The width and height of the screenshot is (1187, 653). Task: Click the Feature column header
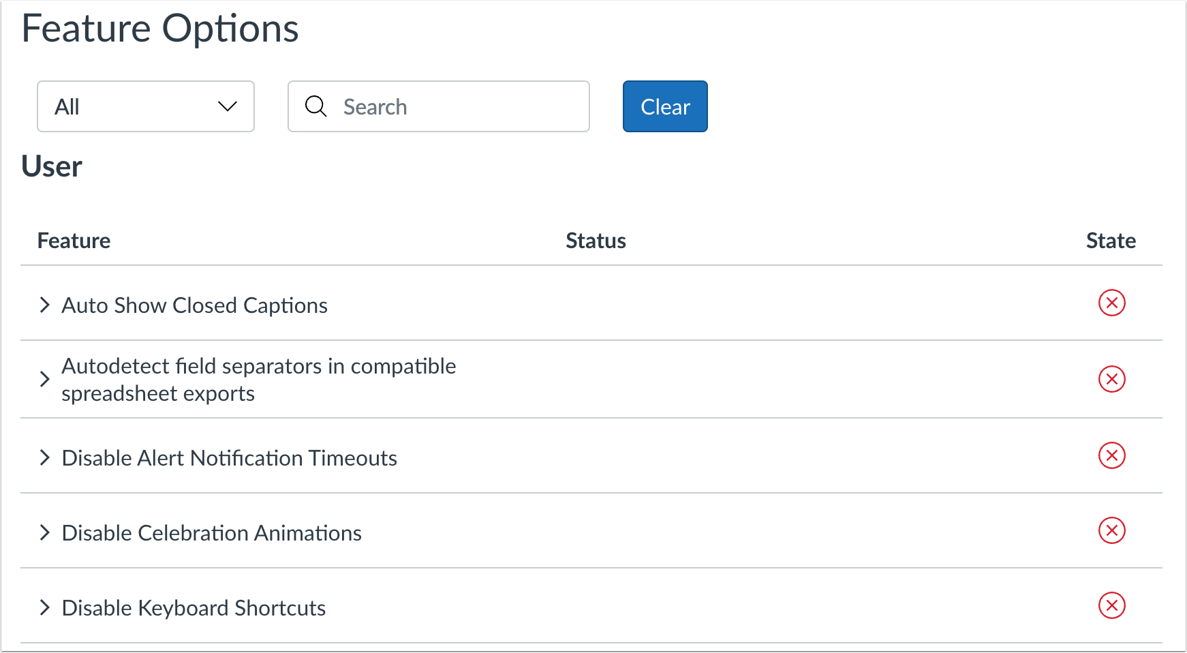pos(74,240)
